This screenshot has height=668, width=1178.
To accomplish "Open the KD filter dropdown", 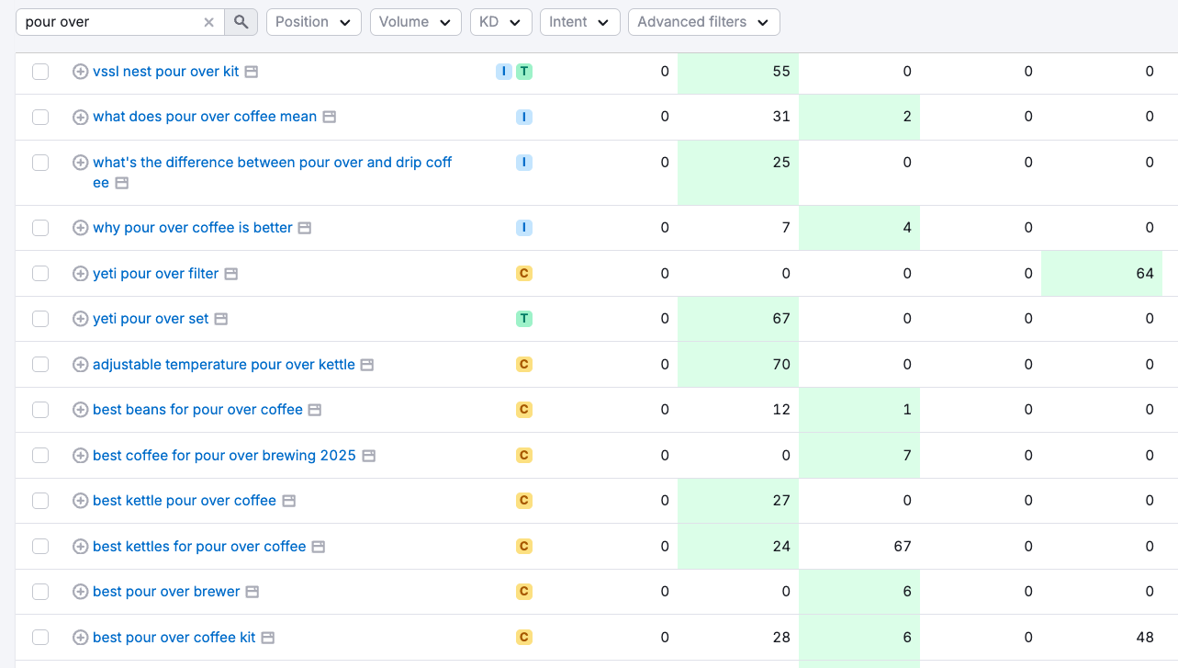I will [x=500, y=22].
